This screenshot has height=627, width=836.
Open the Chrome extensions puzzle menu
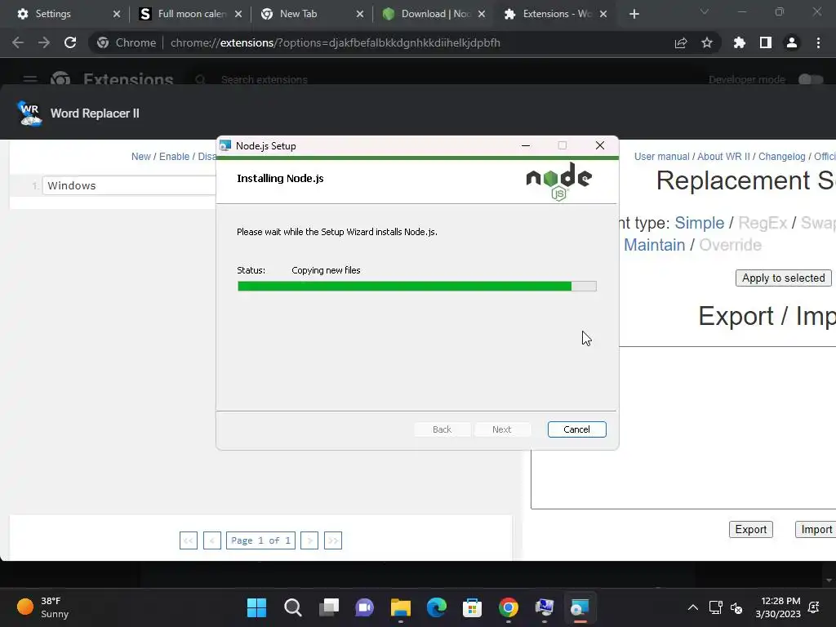click(x=739, y=42)
